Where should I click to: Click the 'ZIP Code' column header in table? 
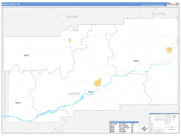[x=113, y=124]
